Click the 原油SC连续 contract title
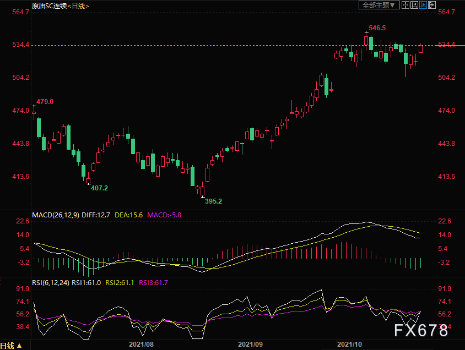The width and height of the screenshot is (465, 350). 49,6
